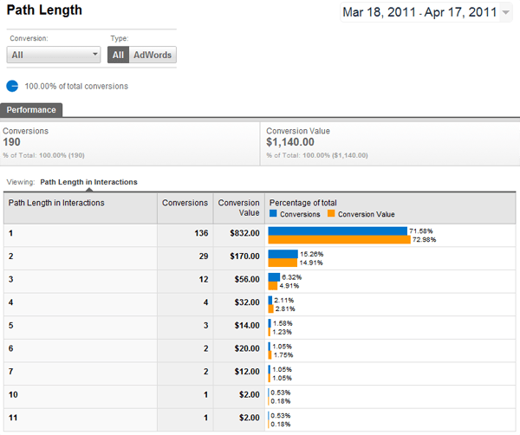
Task: Sort by the Conversions column header
Action: tap(184, 203)
